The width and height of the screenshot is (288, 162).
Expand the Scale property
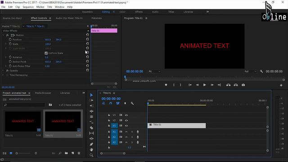point(6,44)
